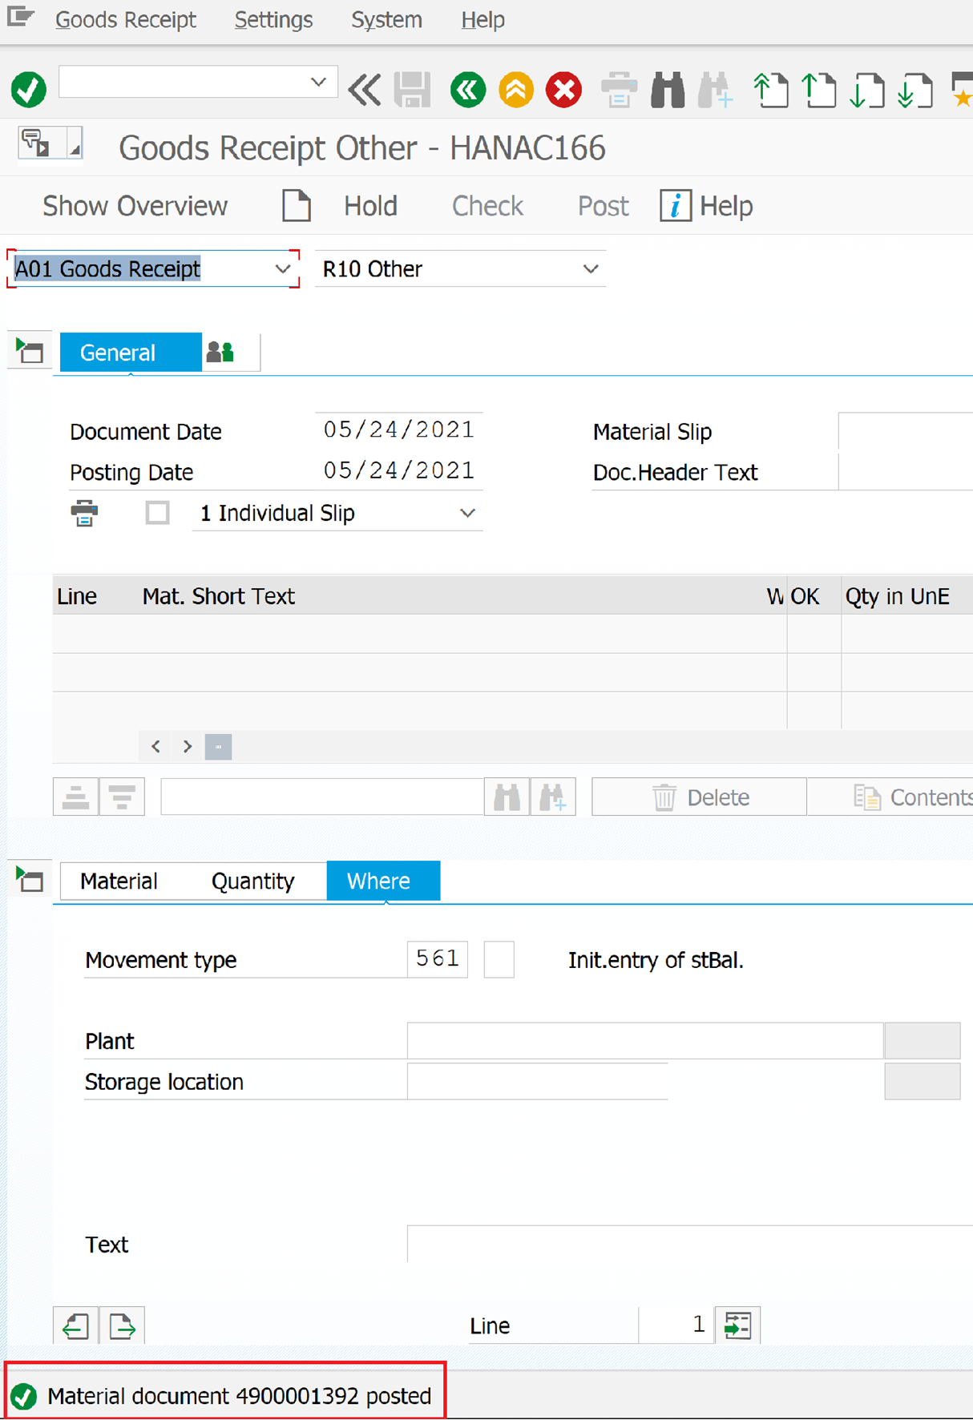Click the binoculars Find icon in toolbar
973x1420 pixels.
667,89
